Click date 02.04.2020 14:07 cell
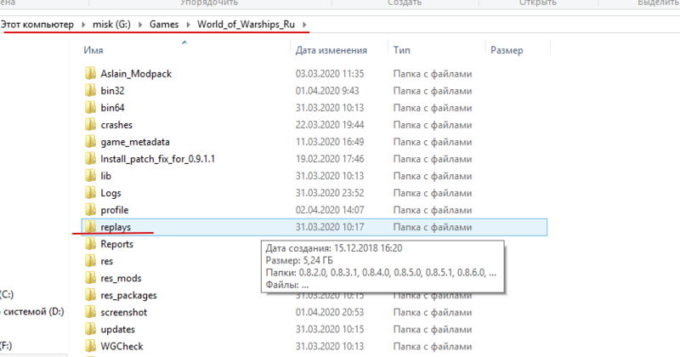 coord(330,210)
